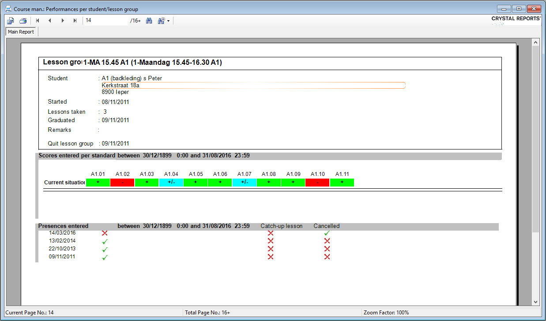Open the Find Text binoculars tool

point(149,21)
